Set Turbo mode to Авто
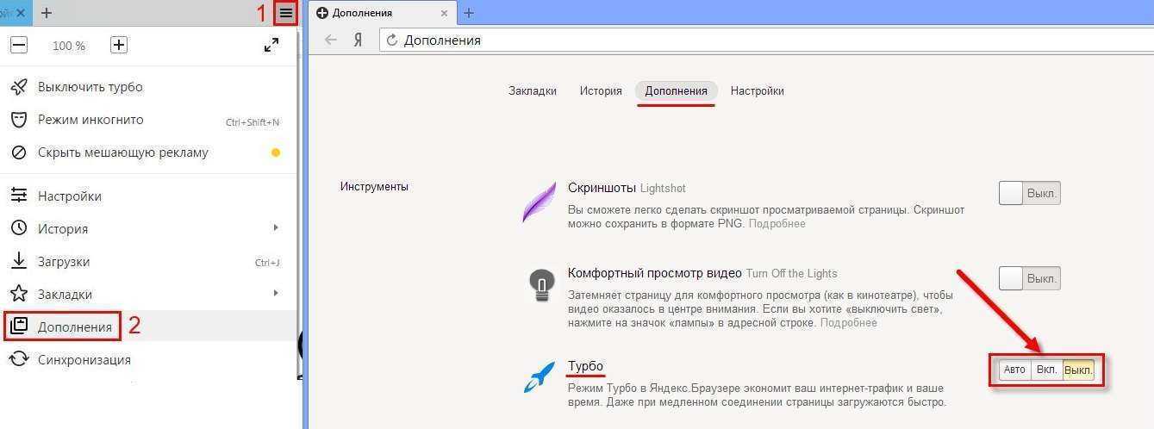The image size is (1154, 429). 1014,370
